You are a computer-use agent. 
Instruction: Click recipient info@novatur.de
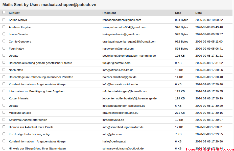click(x=113, y=120)
